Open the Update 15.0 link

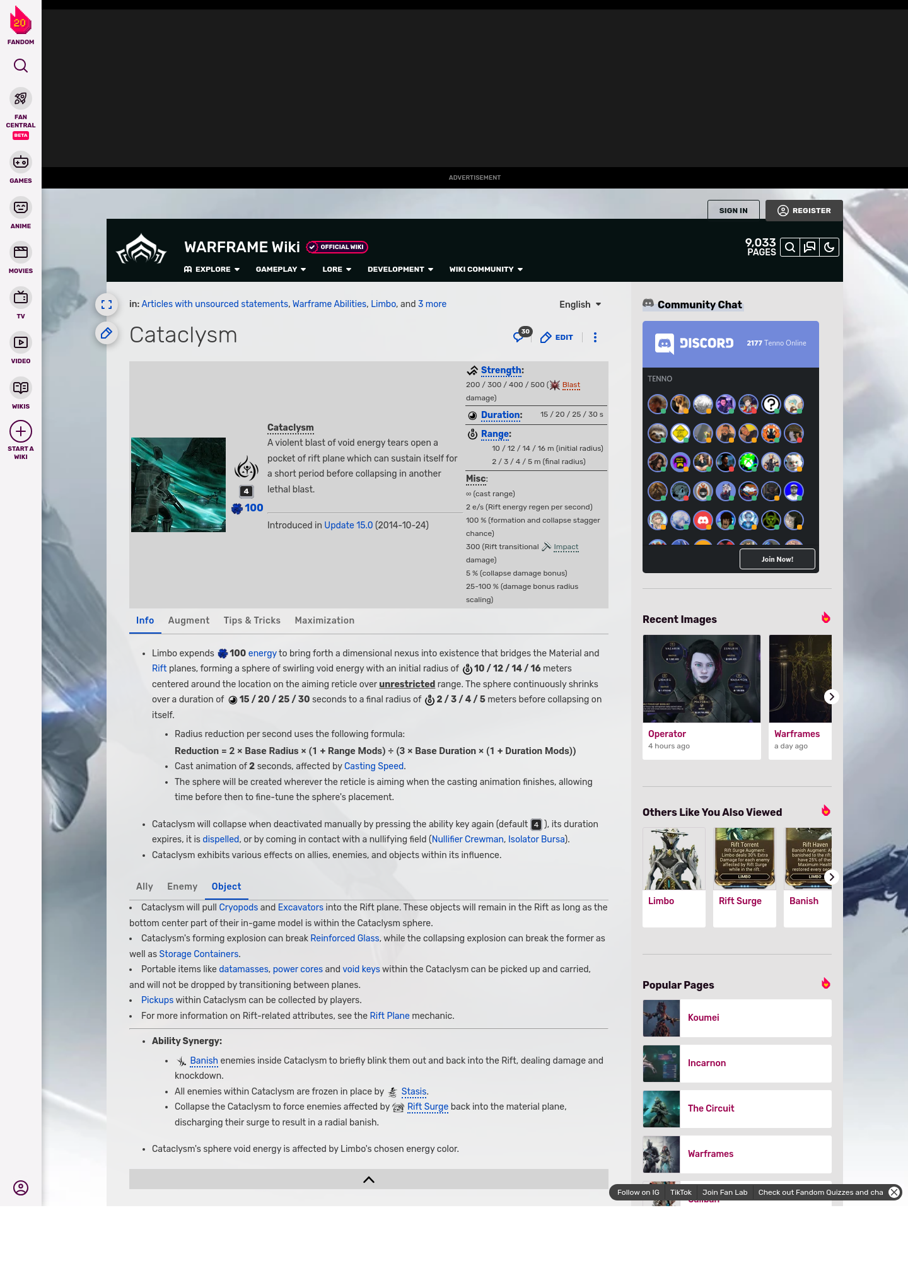(349, 525)
